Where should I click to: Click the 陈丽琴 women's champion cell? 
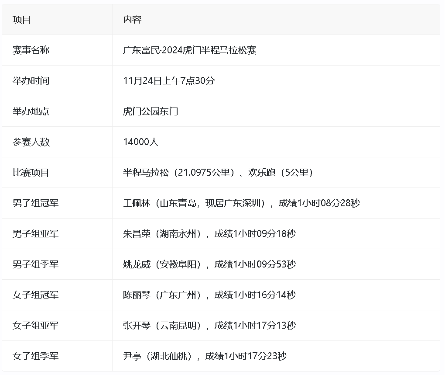click(209, 295)
